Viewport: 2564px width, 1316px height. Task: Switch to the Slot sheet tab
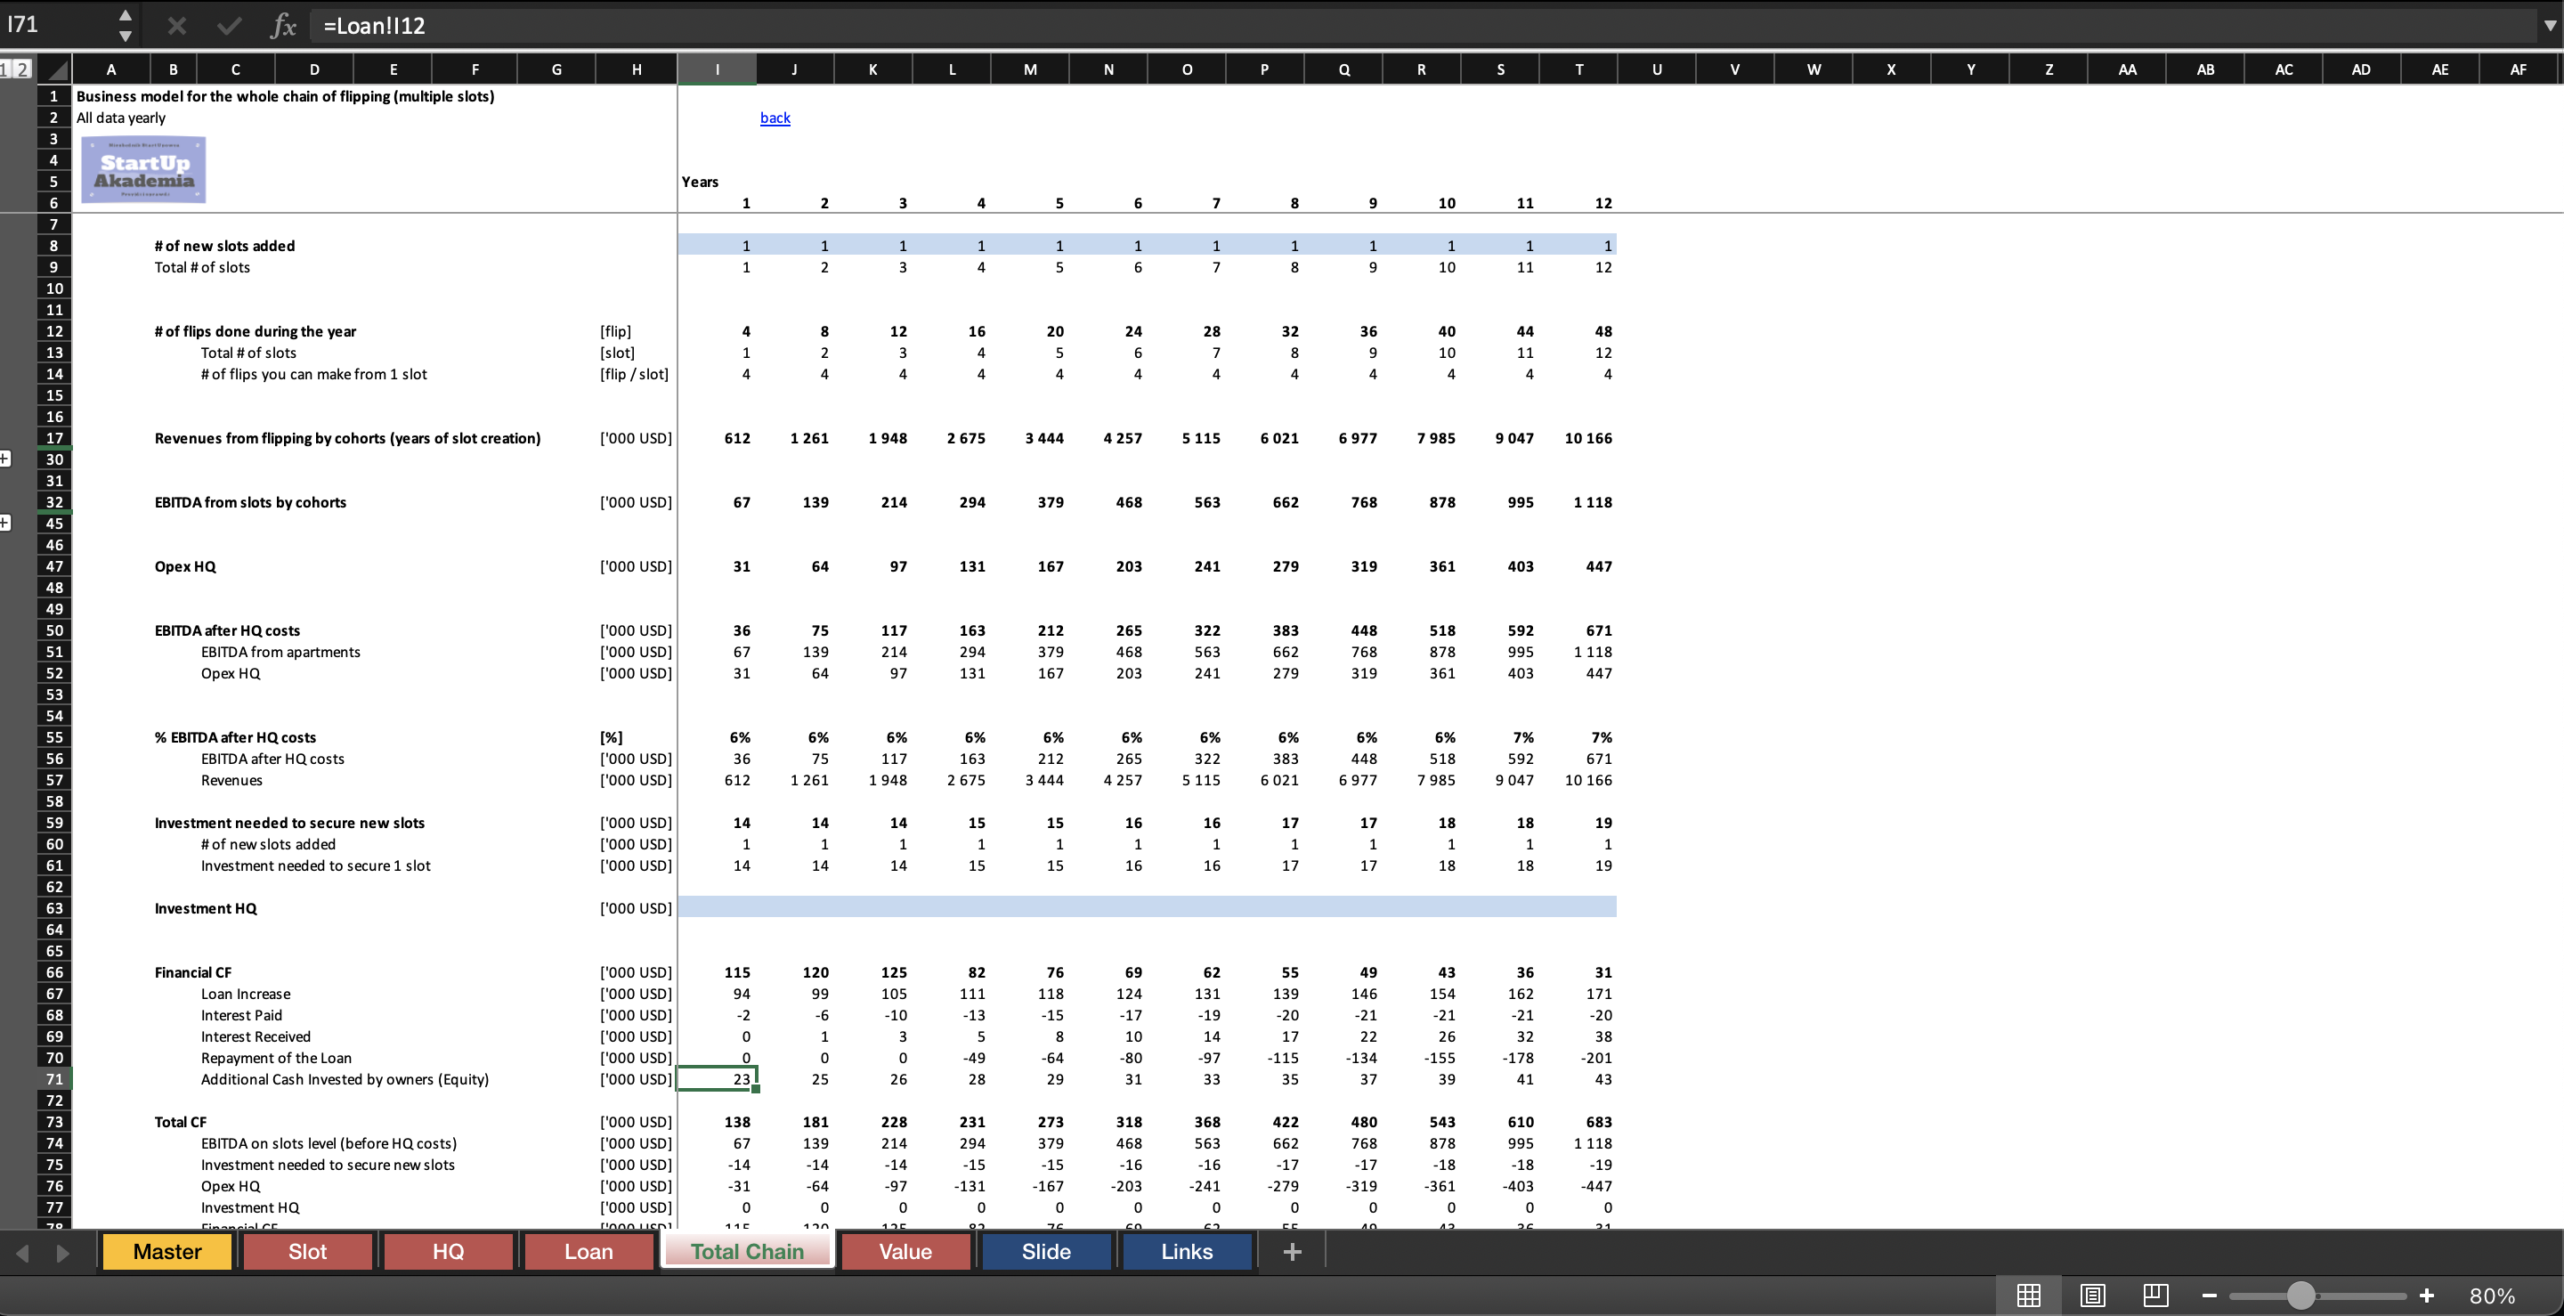coord(307,1251)
